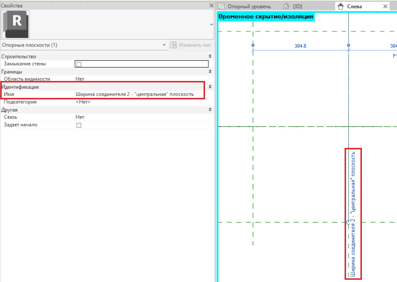Open the Опорные плоскости (1) filter dropdown

pyautogui.click(x=164, y=45)
